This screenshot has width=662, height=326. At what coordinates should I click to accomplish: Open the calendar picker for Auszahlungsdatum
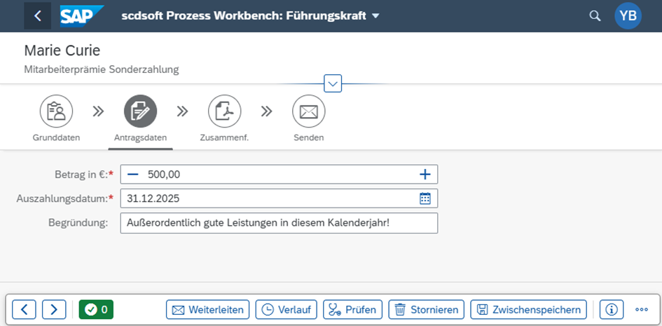[425, 198]
